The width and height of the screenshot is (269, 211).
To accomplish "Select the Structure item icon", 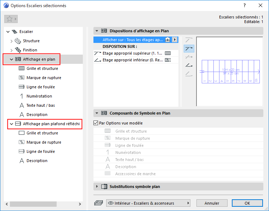I will [x=18, y=41].
